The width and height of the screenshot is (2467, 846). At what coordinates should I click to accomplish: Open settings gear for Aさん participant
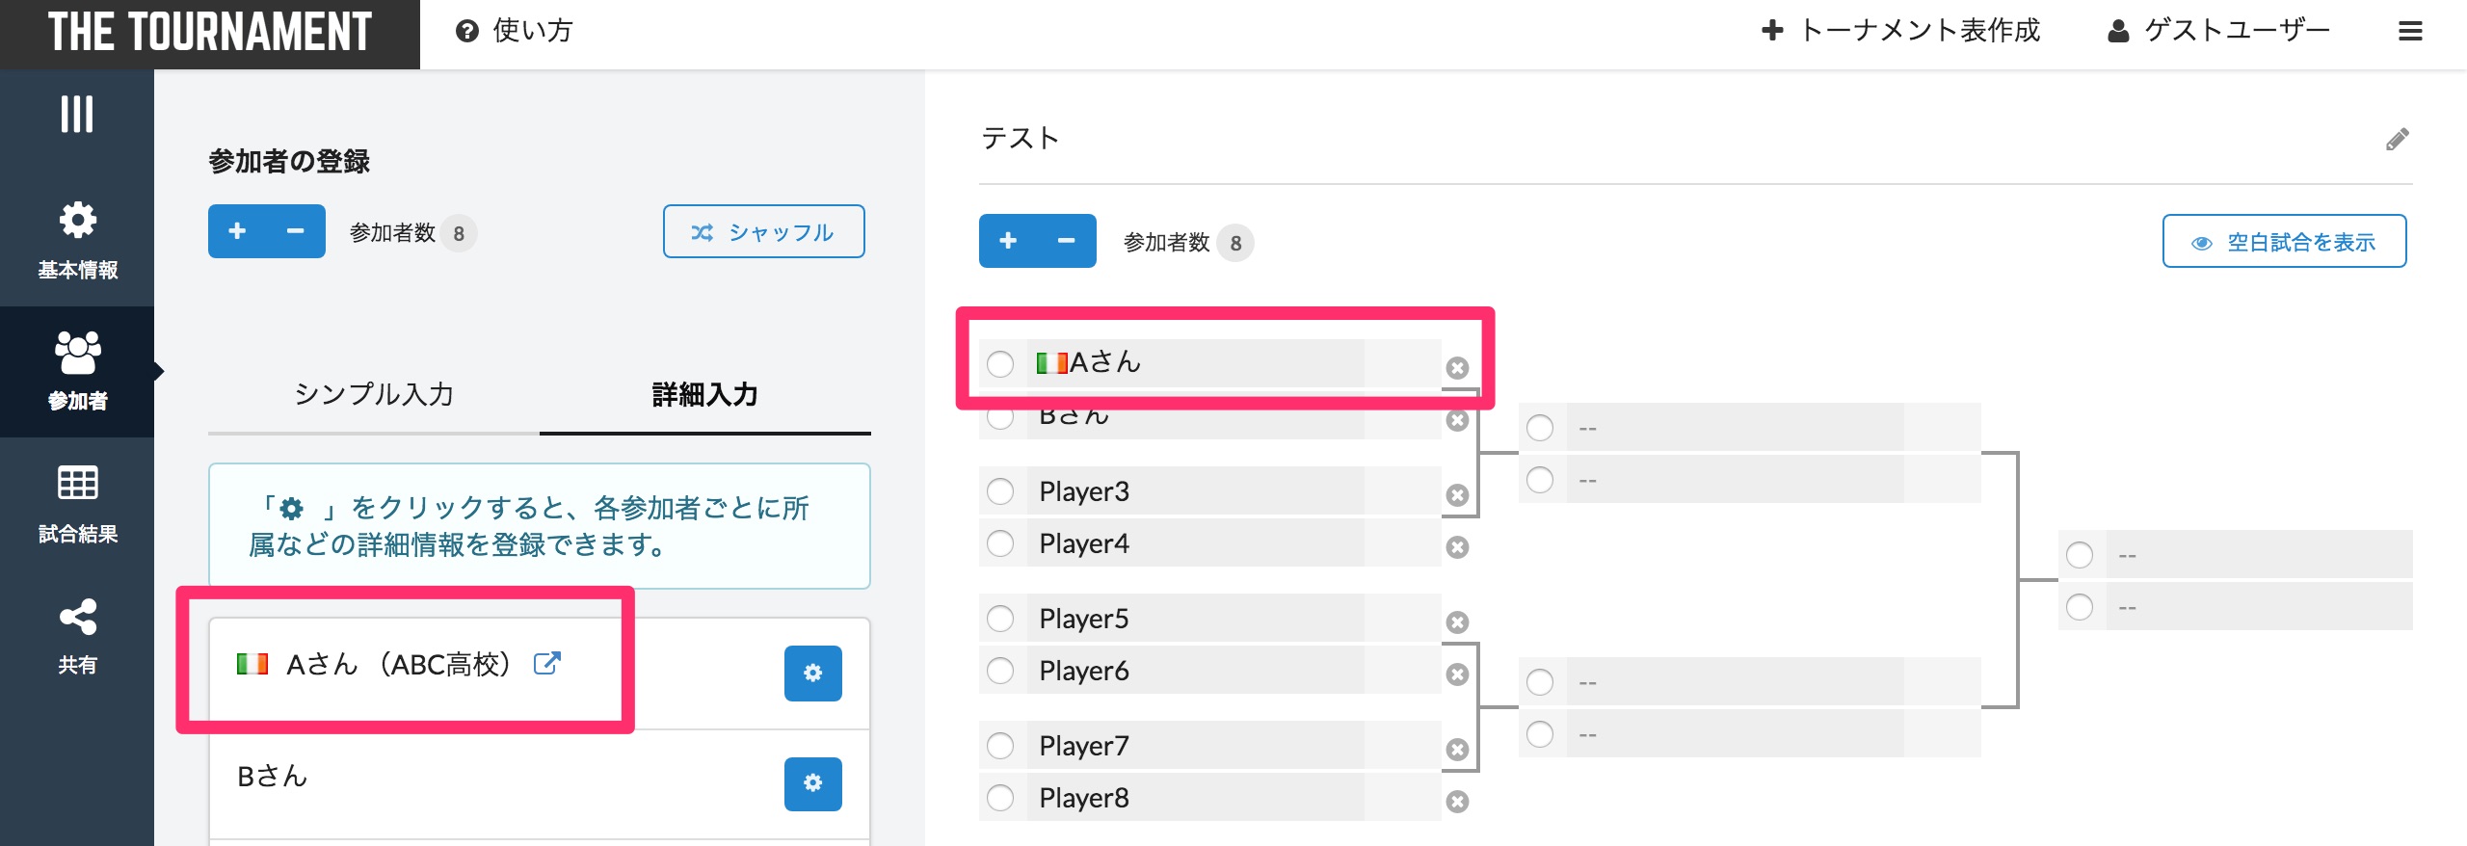[812, 673]
